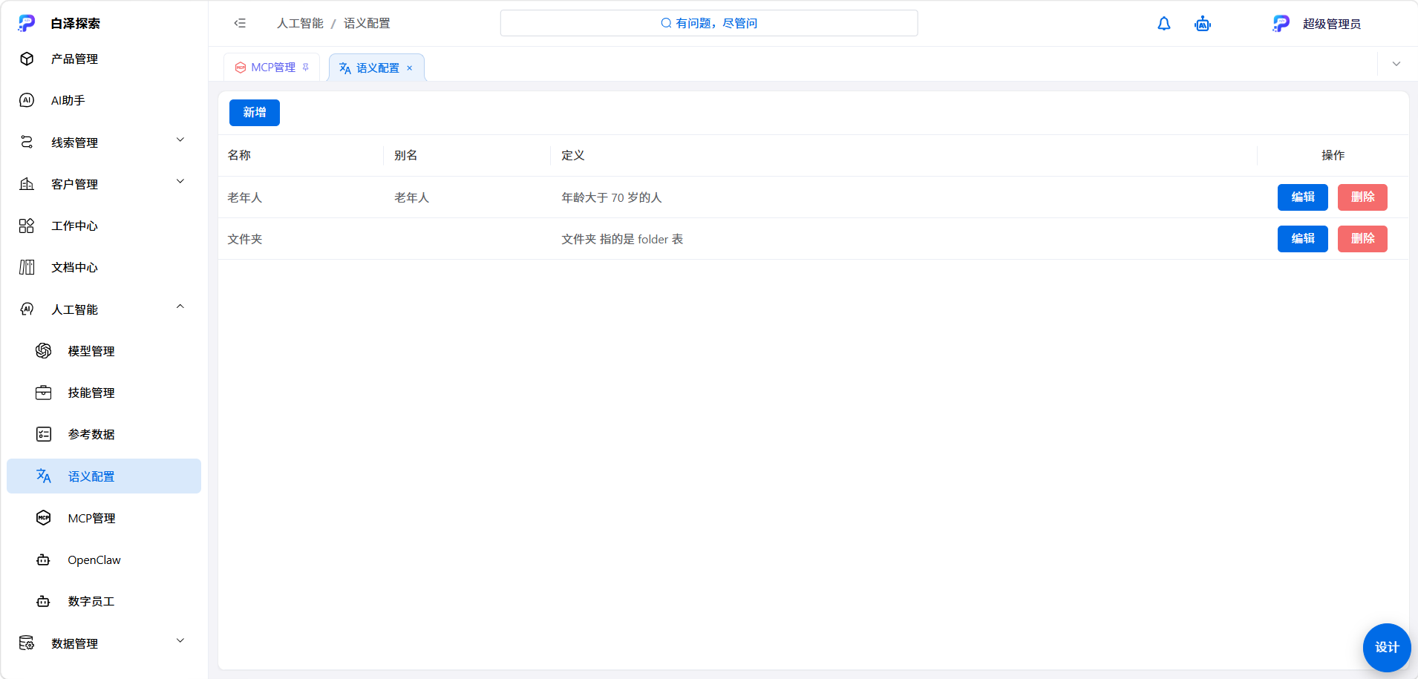Screen dimensions: 1418x679
Task: Expand the 数据管理 submenu chevron
Action: 180,640
